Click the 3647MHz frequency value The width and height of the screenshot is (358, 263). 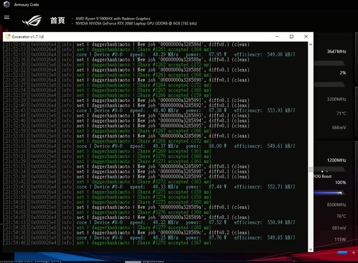[x=336, y=51]
